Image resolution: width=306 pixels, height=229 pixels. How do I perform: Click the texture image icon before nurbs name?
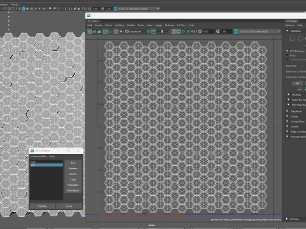[127, 31]
